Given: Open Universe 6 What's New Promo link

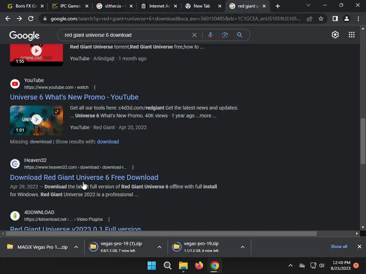Looking at the screenshot, I should [x=74, y=97].
